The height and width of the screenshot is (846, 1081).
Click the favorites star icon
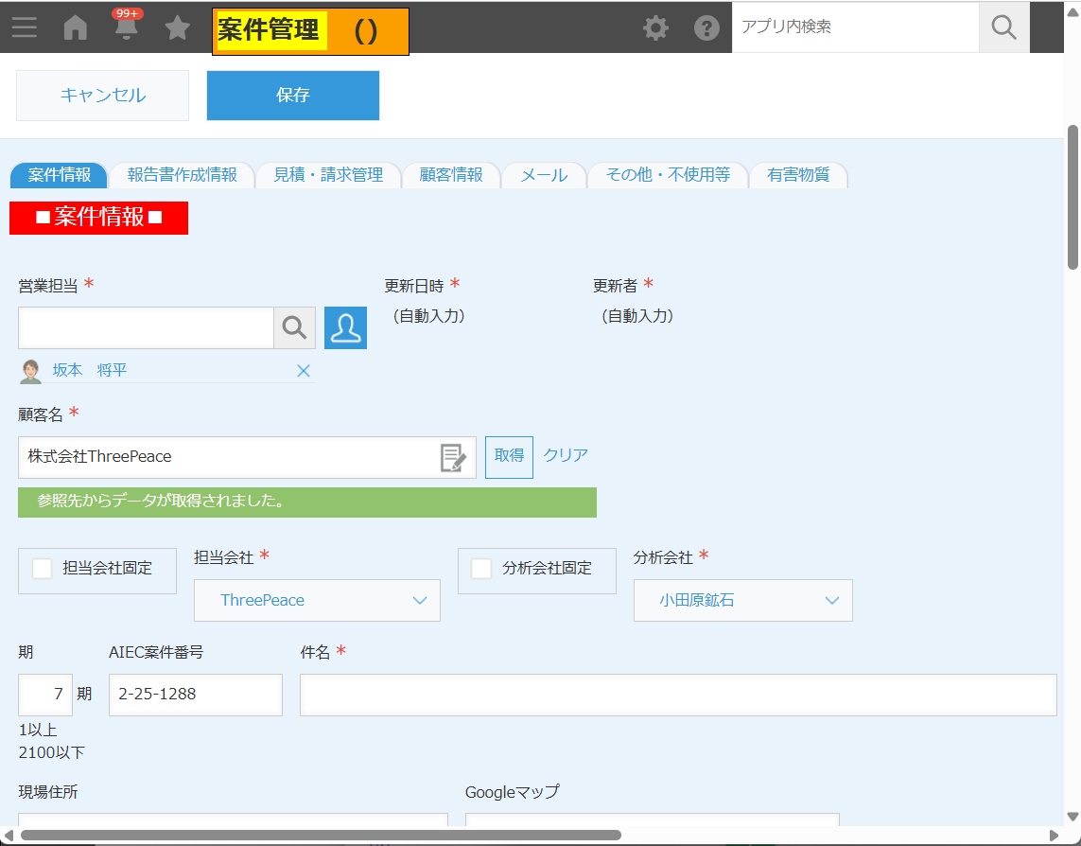click(177, 28)
